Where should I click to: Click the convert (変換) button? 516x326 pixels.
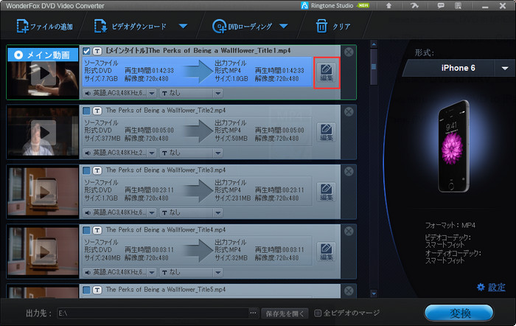click(x=459, y=312)
